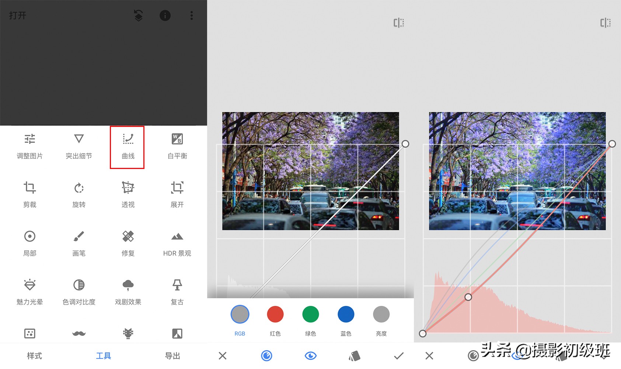The image size is (621, 369).
Task: Open the 白平衡 white balance tool
Action: (x=177, y=147)
